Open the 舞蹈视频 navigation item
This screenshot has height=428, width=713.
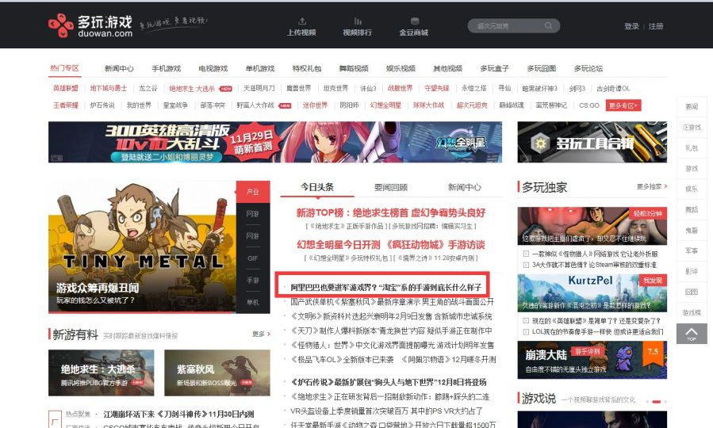(354, 69)
